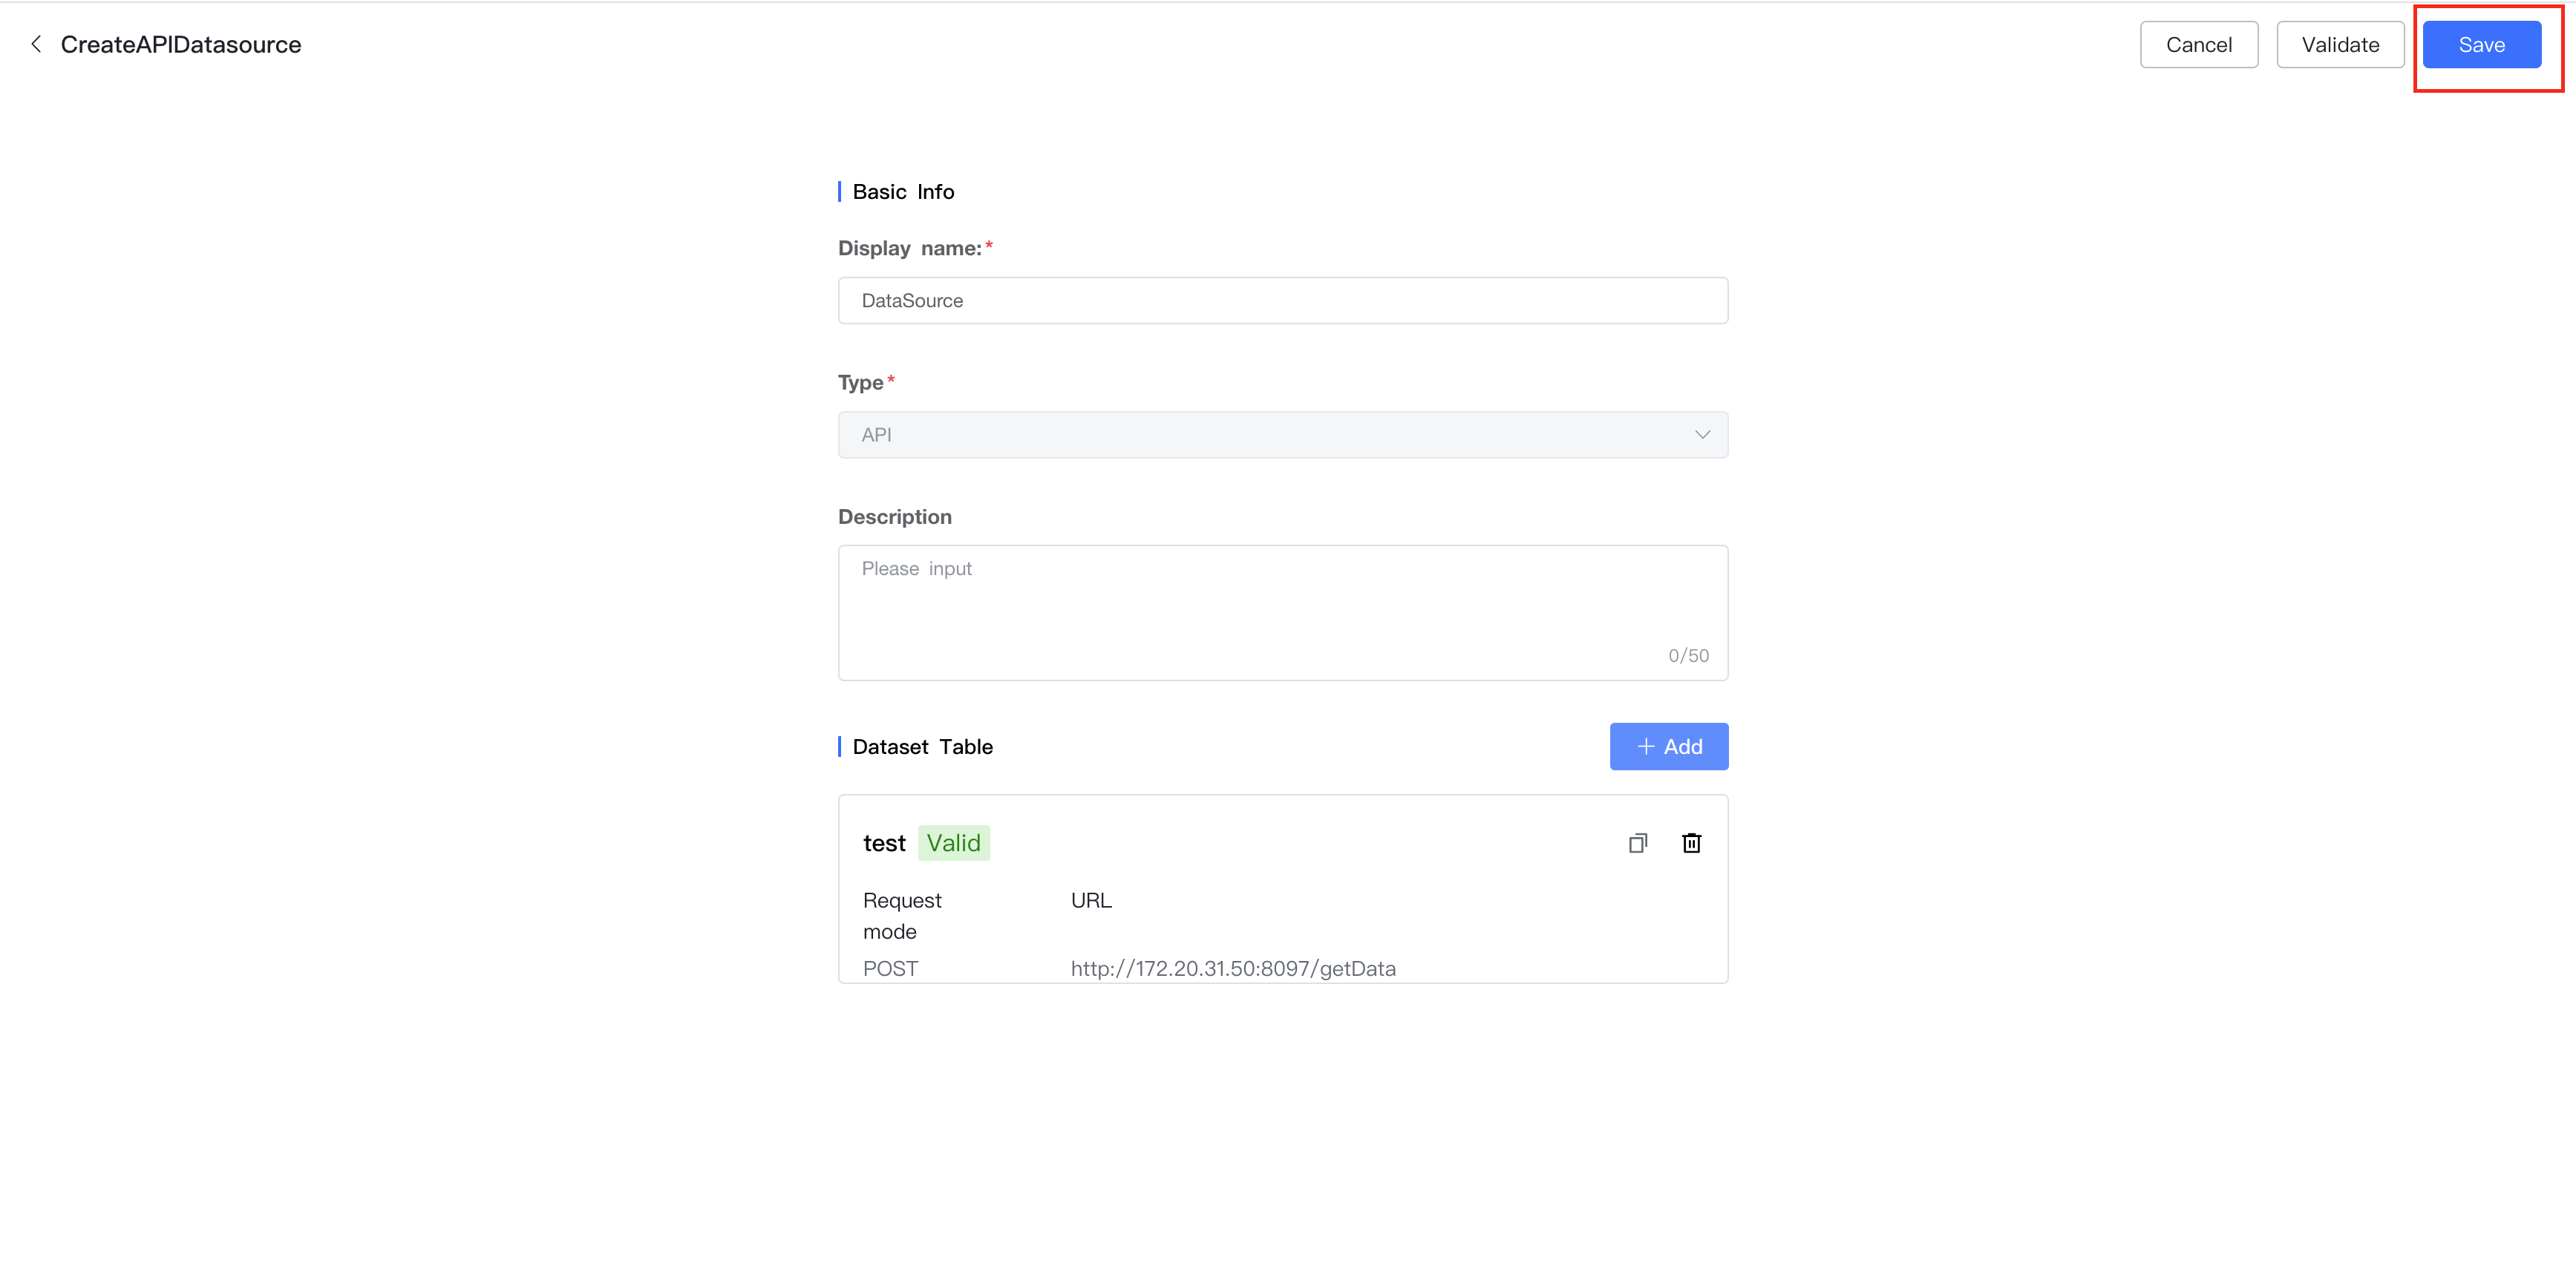
Task: Click the Basic Info section heading
Action: 903,191
